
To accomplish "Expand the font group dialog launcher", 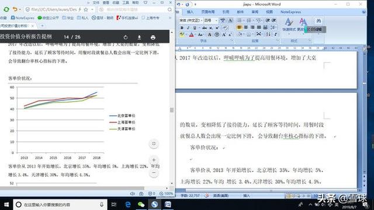I will click(x=231, y=41).
